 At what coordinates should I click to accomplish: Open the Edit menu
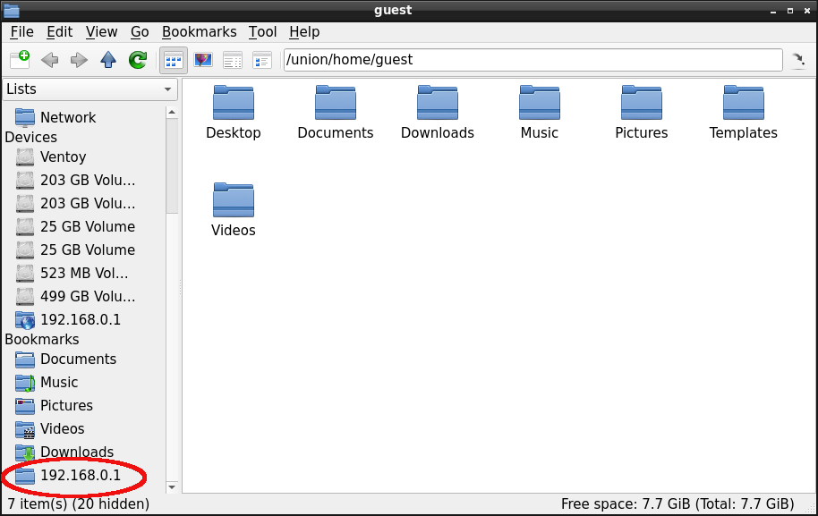59,32
